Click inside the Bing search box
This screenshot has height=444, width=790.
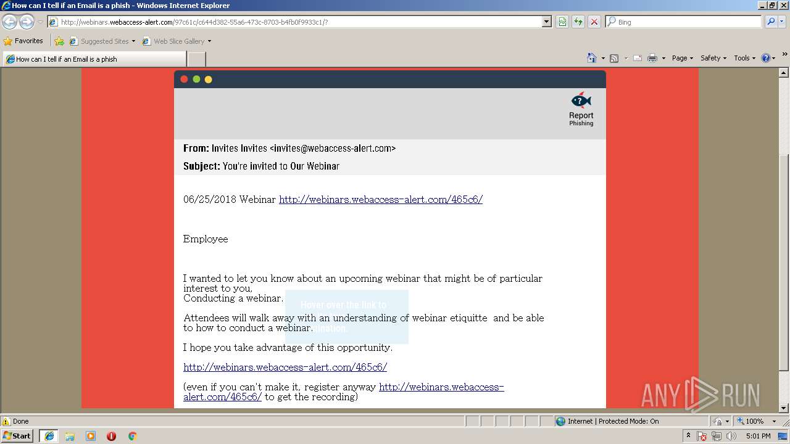[684, 22]
